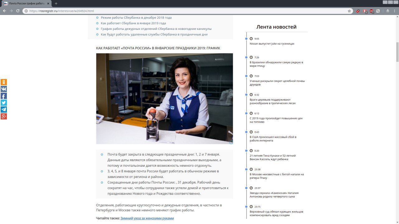
Task: View site info icon in address bar
Action: click(x=26, y=11)
